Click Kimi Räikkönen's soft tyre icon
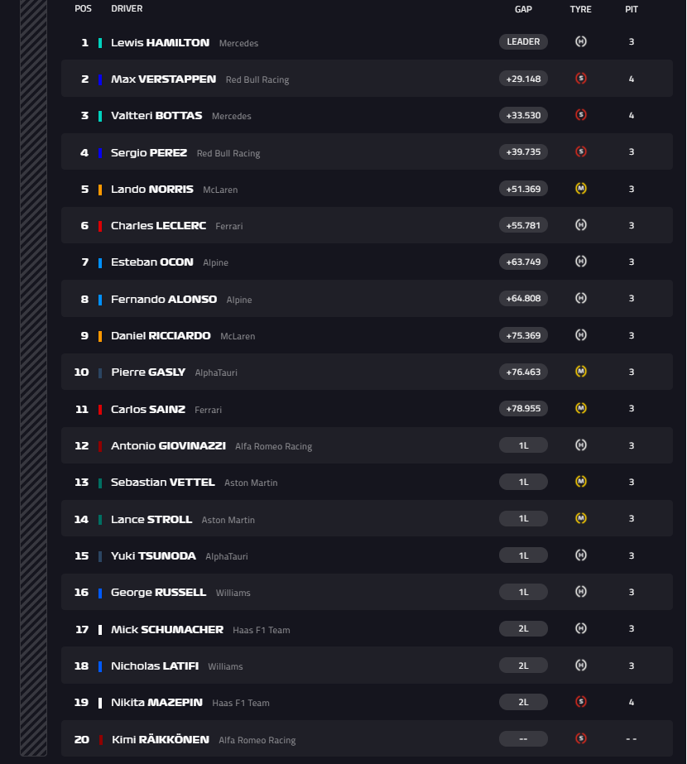The image size is (687, 764). [x=581, y=738]
